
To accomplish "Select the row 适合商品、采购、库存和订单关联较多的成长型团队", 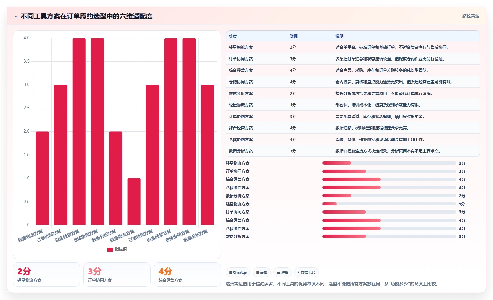I will tap(353, 70).
